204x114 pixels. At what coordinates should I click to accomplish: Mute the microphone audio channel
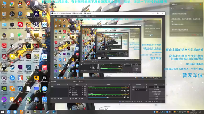[x=125, y=91]
